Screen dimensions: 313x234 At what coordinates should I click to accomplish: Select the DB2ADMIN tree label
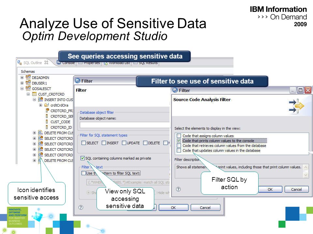tap(40, 78)
